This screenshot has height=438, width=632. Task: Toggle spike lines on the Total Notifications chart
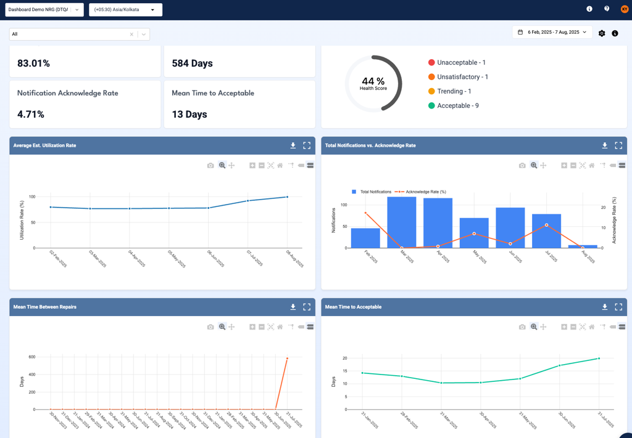tap(603, 165)
